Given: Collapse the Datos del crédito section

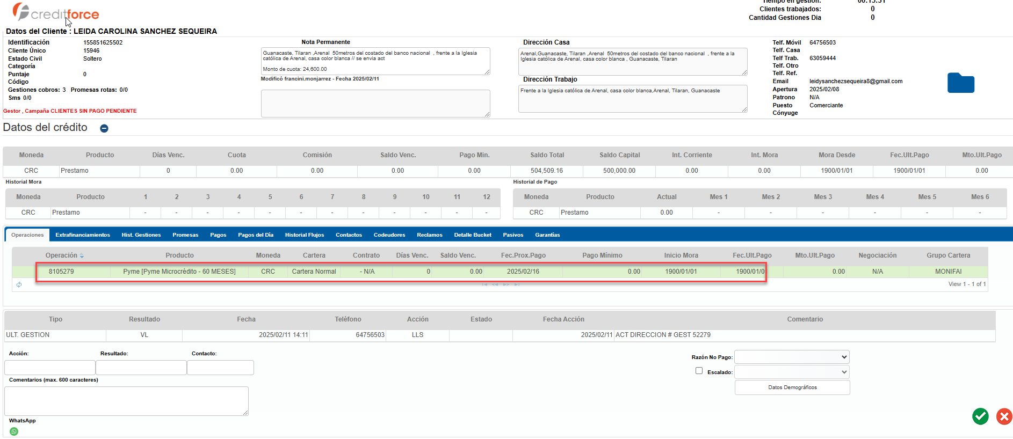Looking at the screenshot, I should coord(104,128).
